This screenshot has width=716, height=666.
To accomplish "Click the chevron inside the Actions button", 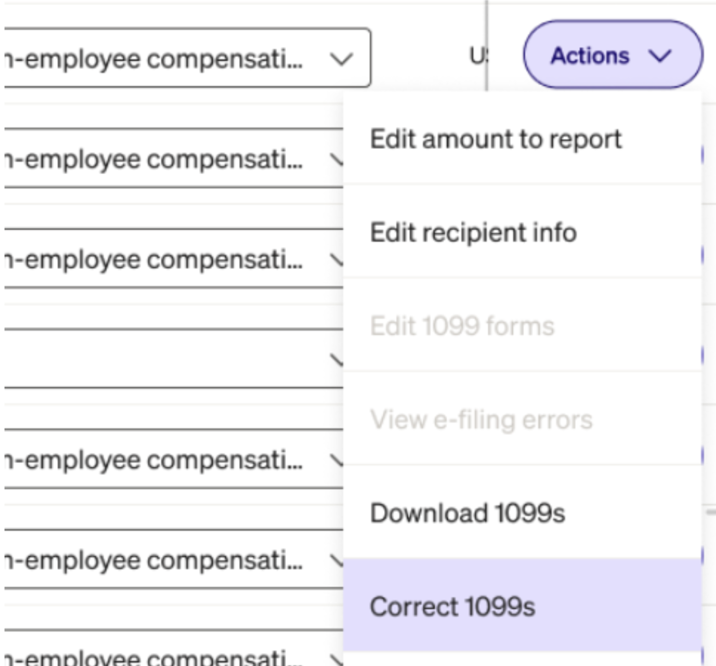I will click(x=660, y=56).
